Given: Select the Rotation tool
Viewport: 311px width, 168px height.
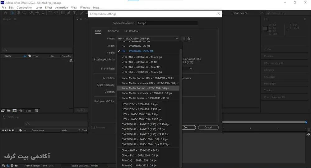Looking at the screenshot, I should coord(50,13).
